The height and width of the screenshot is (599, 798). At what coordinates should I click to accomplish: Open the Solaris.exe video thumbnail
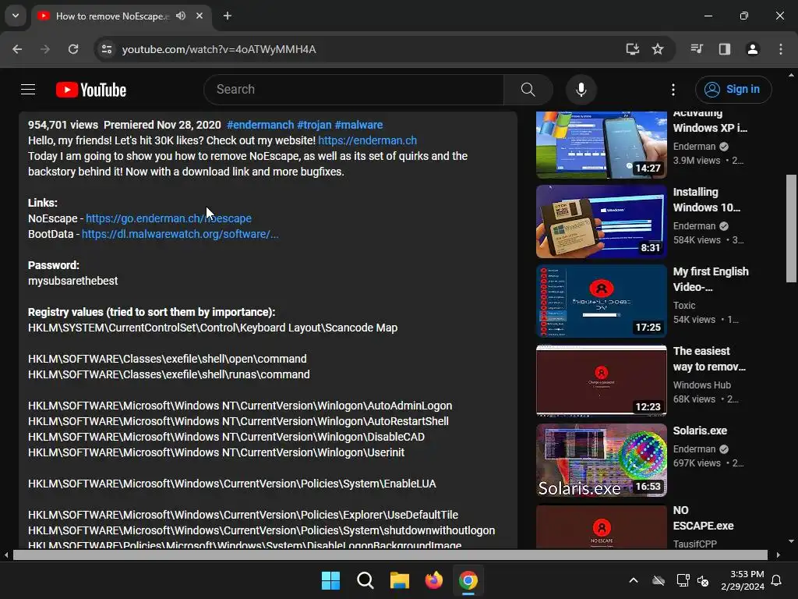pos(601,460)
